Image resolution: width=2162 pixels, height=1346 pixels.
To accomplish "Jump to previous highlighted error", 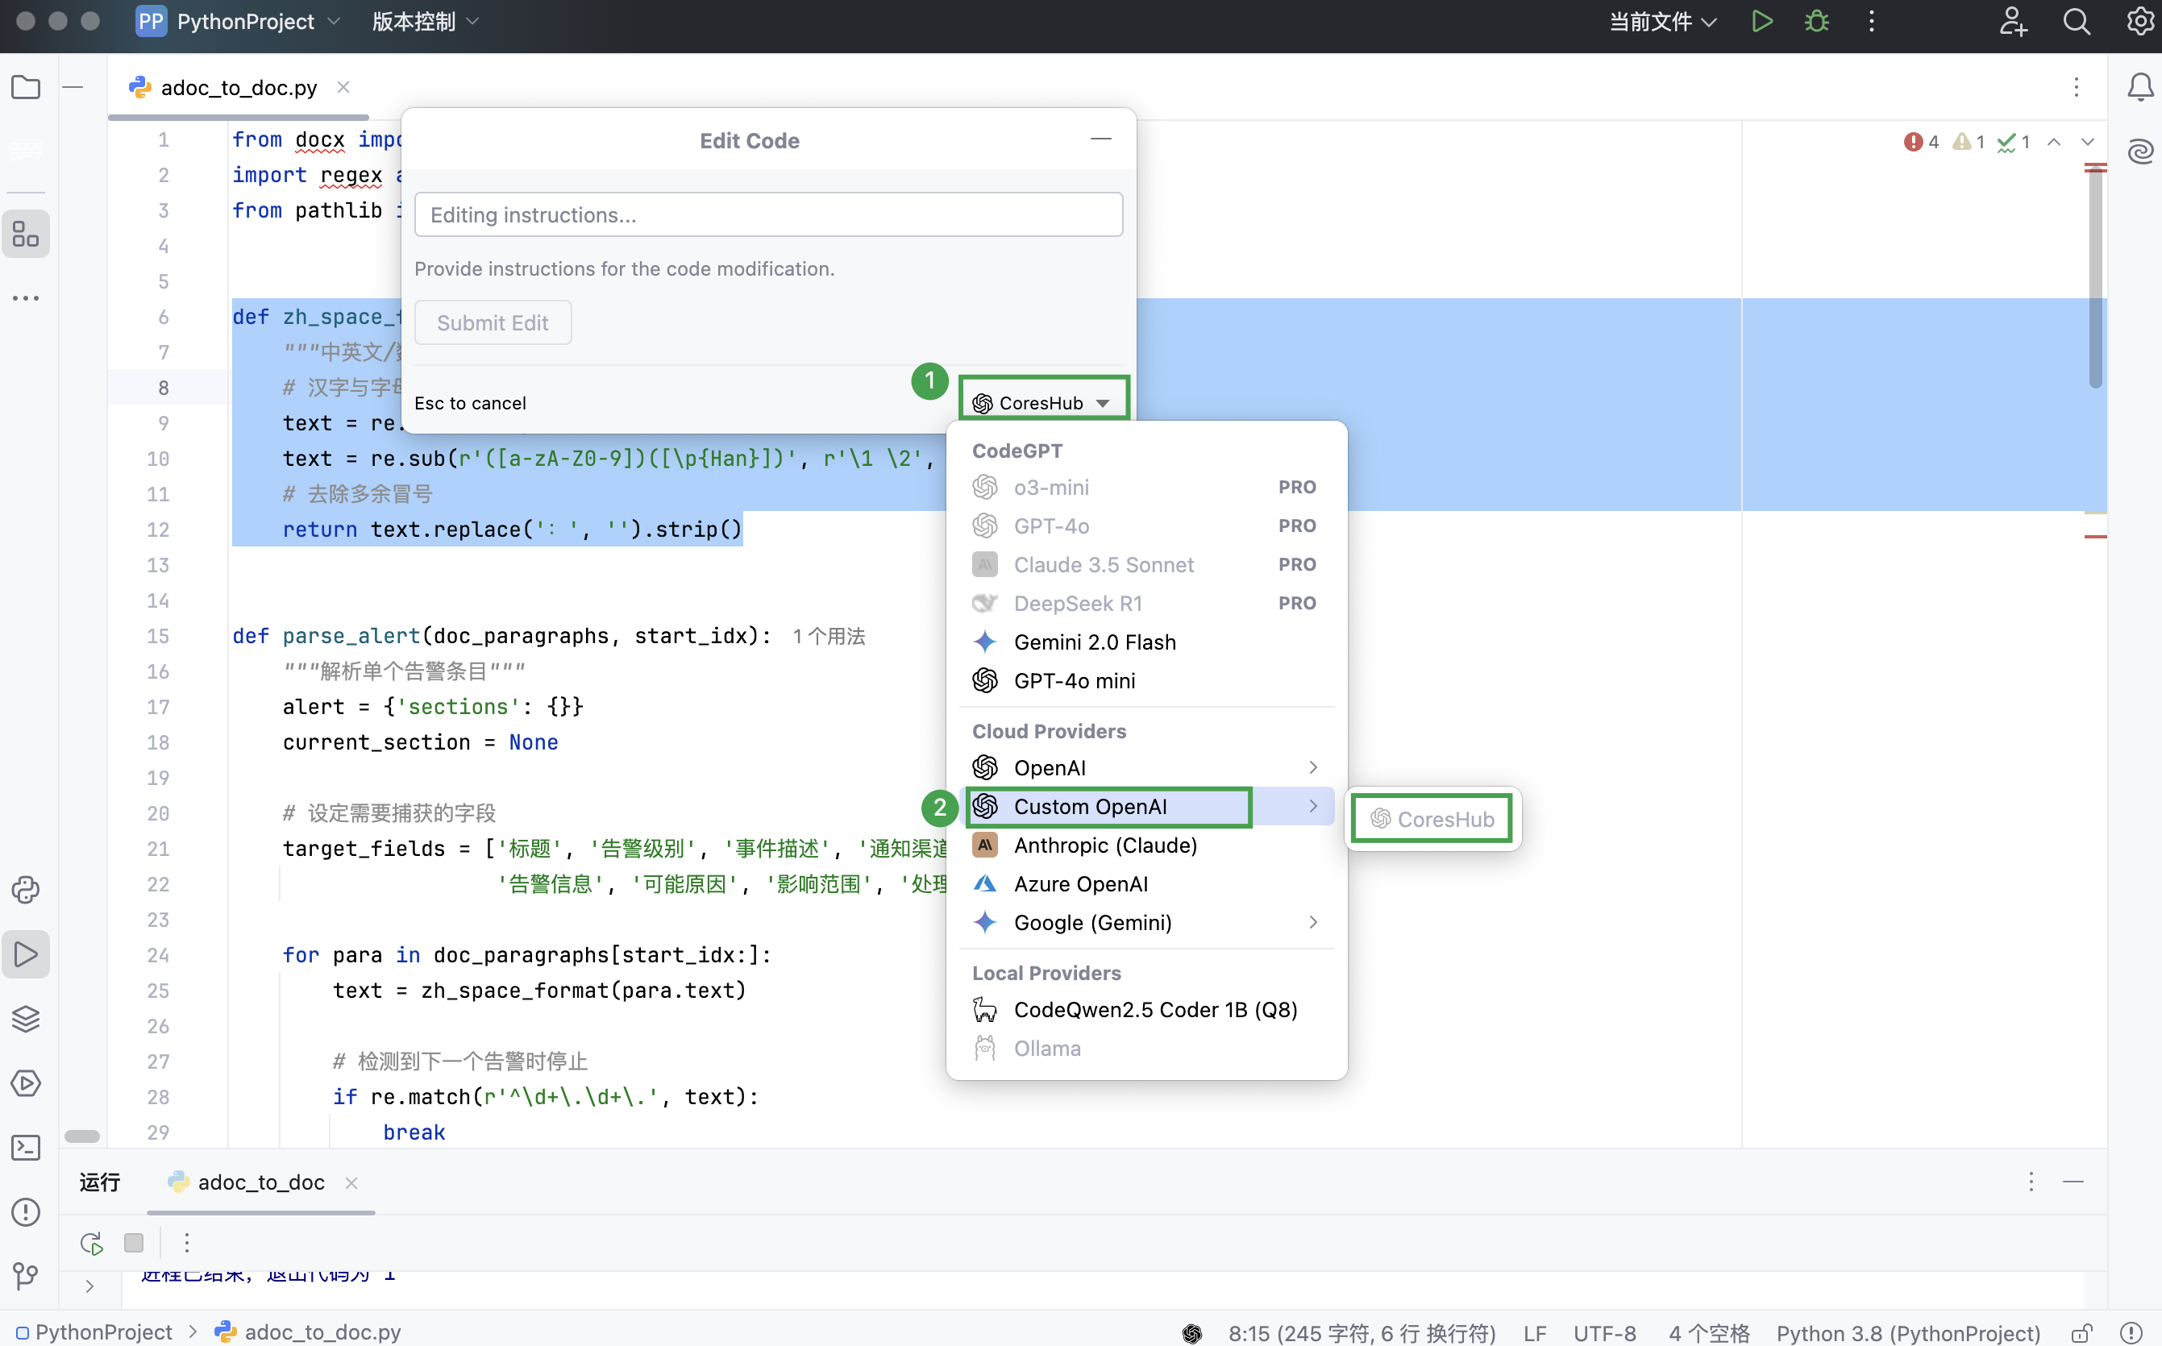I will [2053, 143].
